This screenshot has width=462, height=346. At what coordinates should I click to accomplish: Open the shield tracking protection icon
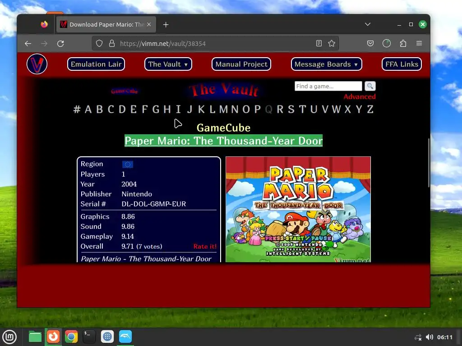(x=99, y=44)
